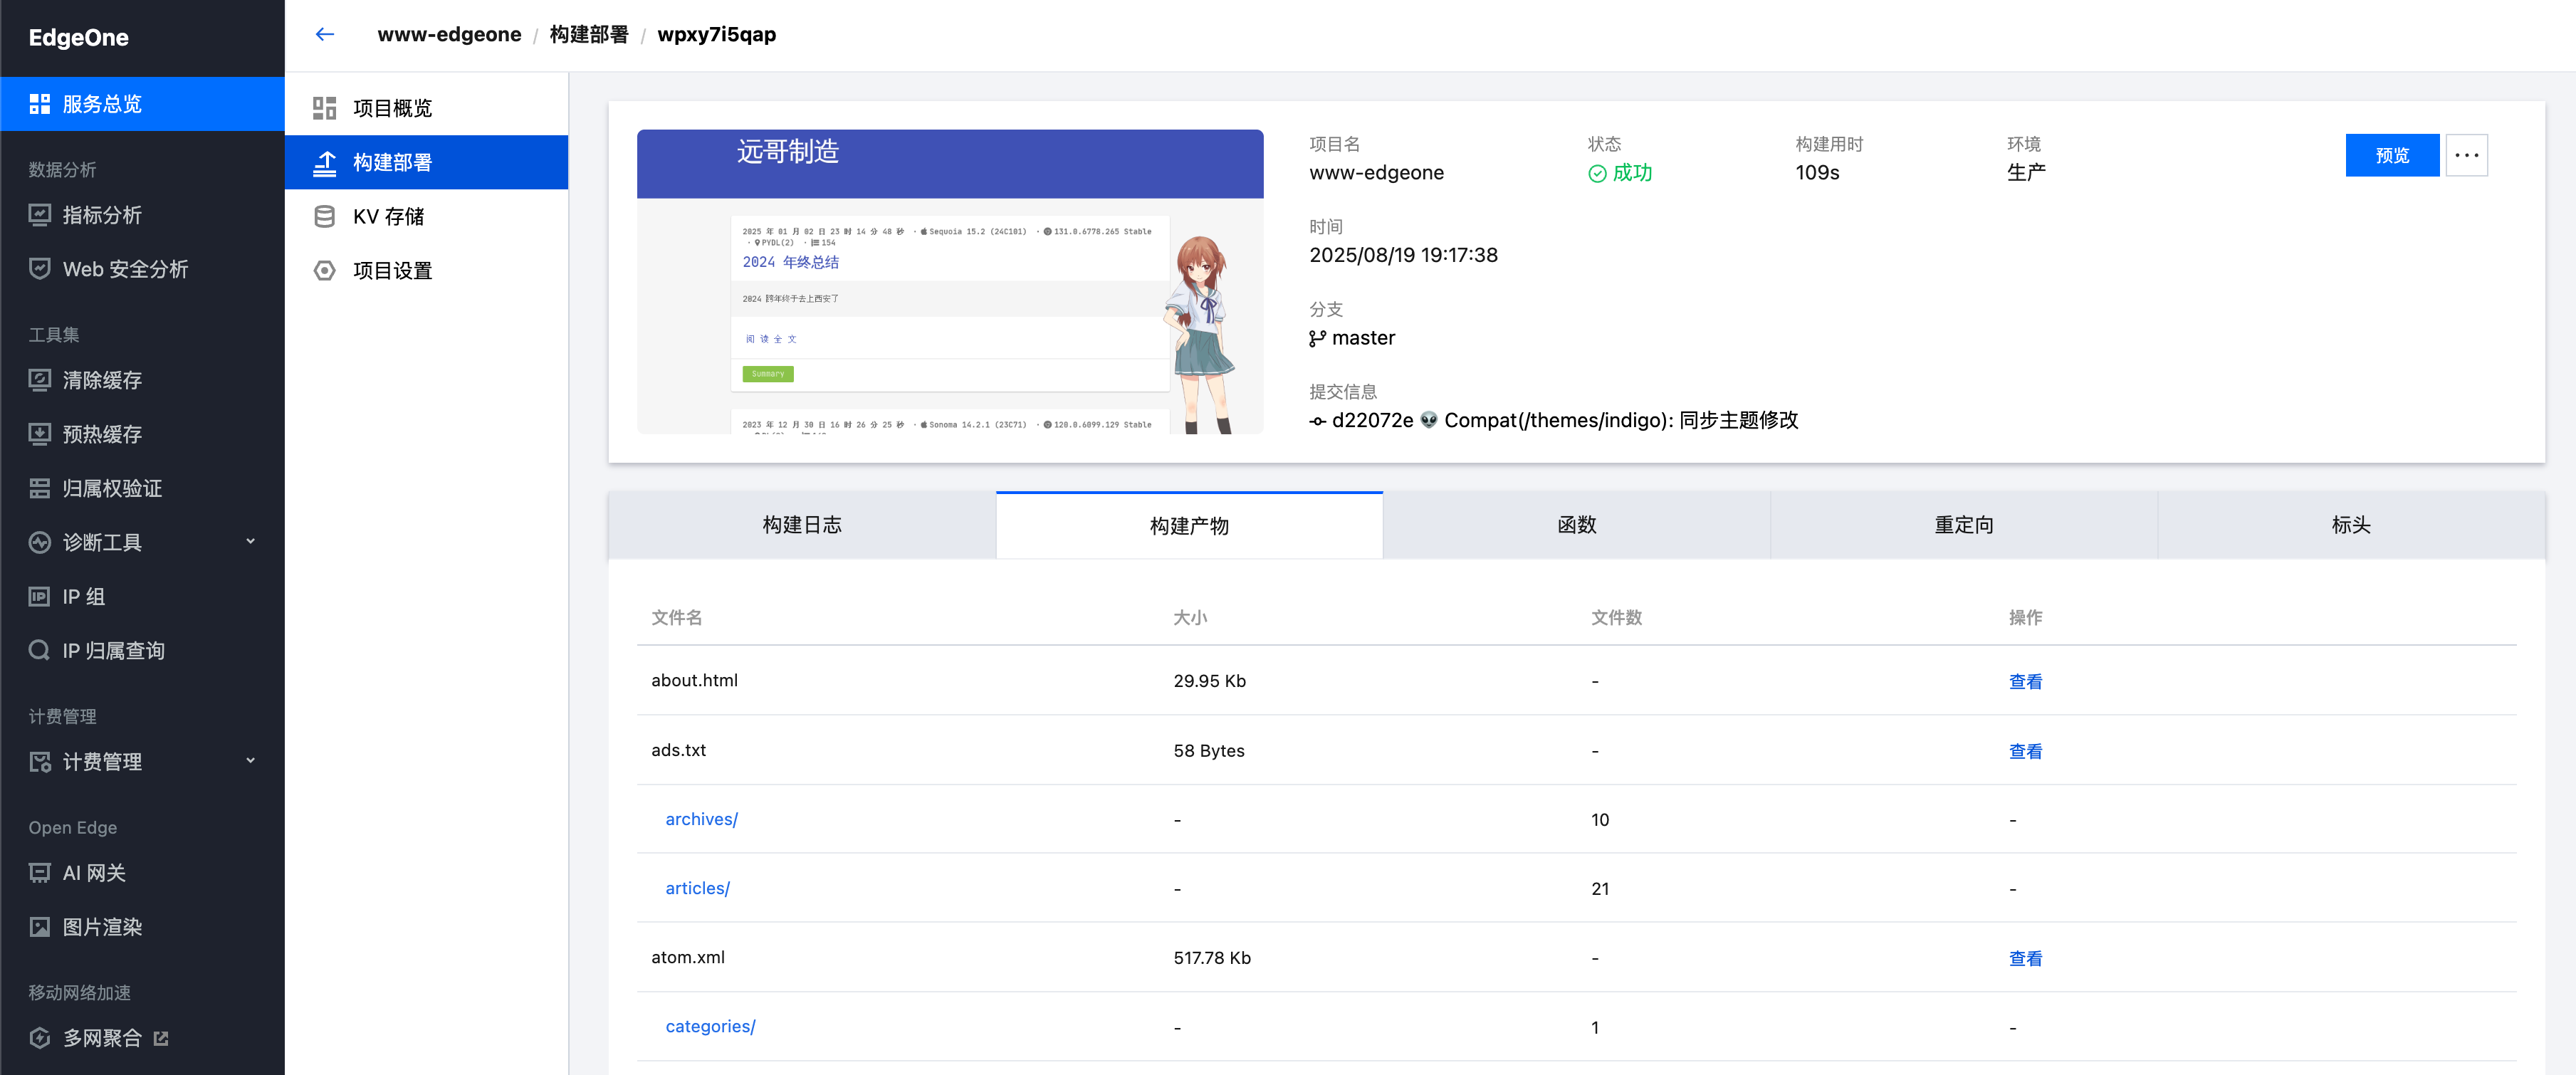The height and width of the screenshot is (1075, 2576).
Task: View the about.html file via 查看
Action: [x=2025, y=682]
